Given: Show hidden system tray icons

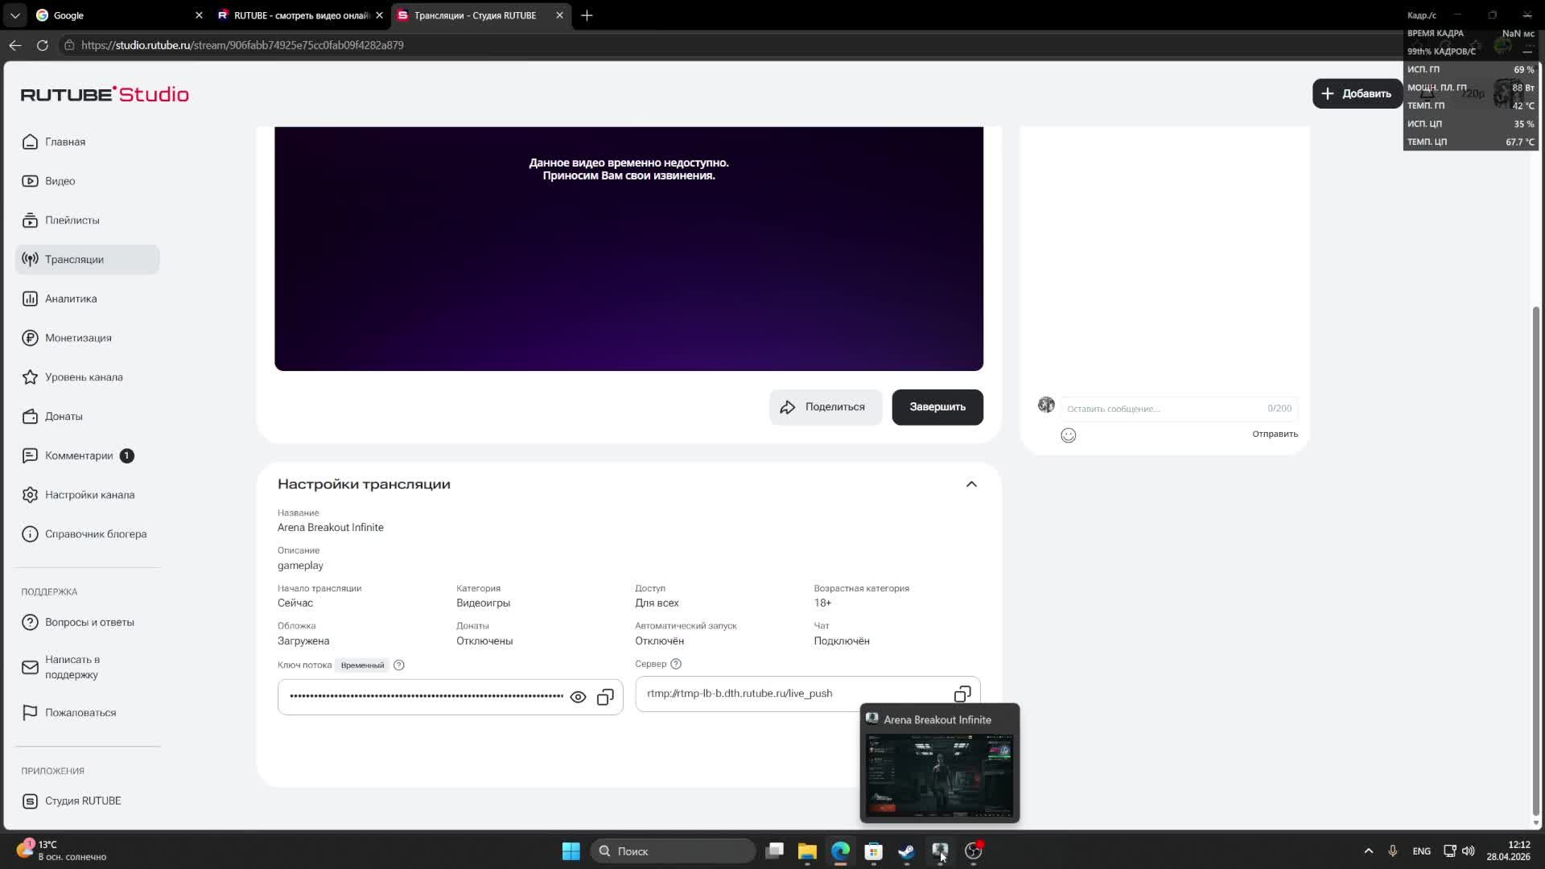Looking at the screenshot, I should [1368, 850].
